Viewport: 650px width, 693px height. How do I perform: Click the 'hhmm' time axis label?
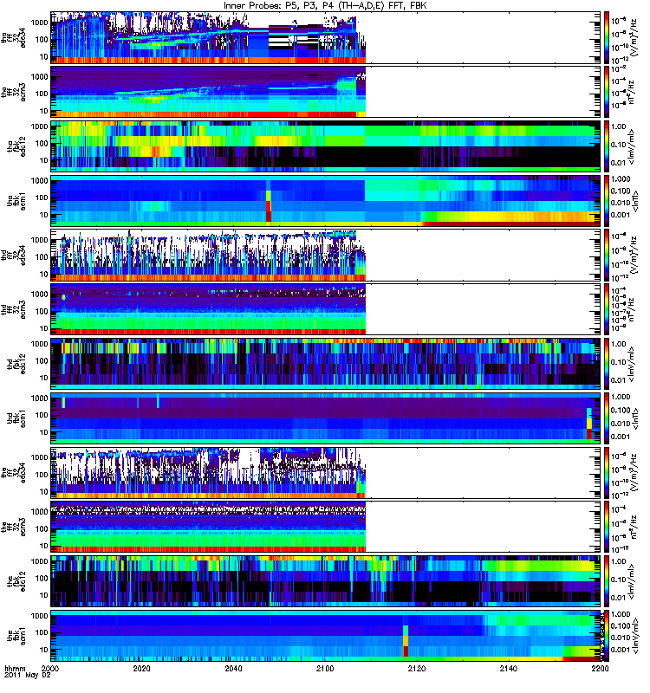(x=16, y=668)
